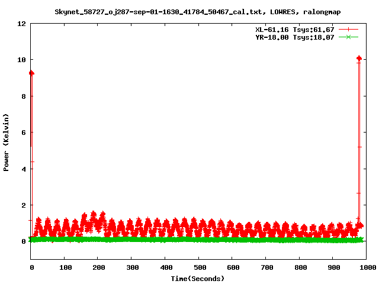Click the legend entry YR-18.00 Tsys:18.07
The image size is (379, 284).
[295, 37]
